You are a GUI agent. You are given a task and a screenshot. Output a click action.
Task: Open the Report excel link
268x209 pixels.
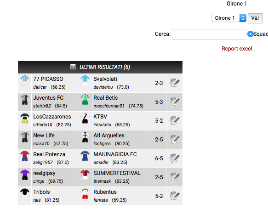click(x=237, y=49)
